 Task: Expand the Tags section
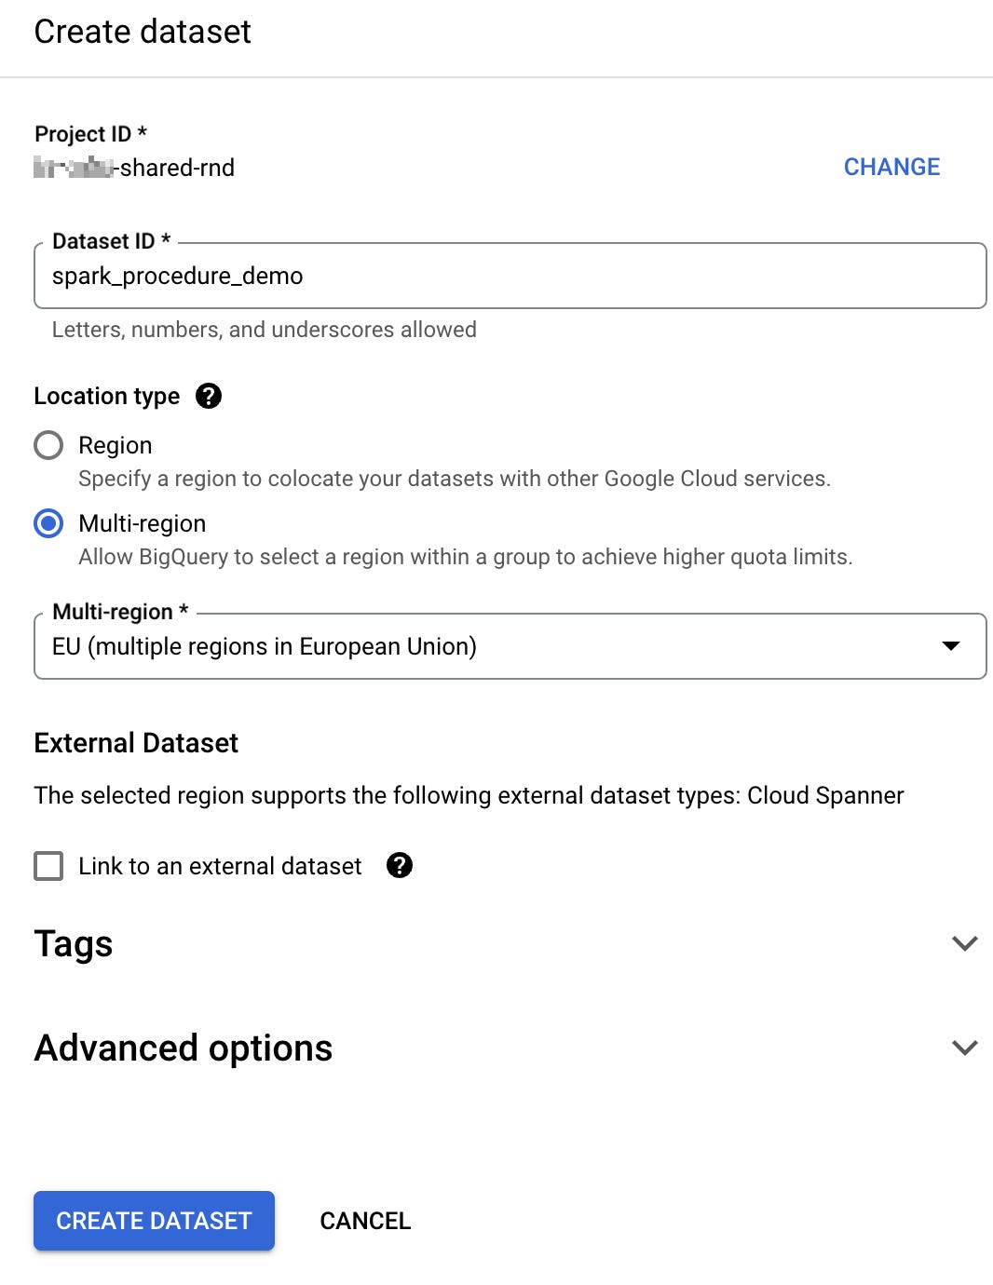pos(73,943)
